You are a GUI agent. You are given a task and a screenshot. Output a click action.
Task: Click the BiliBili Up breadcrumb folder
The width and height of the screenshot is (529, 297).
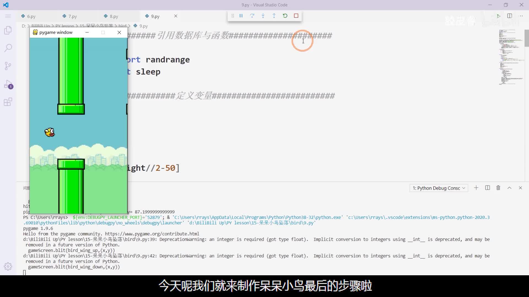click(x=41, y=26)
